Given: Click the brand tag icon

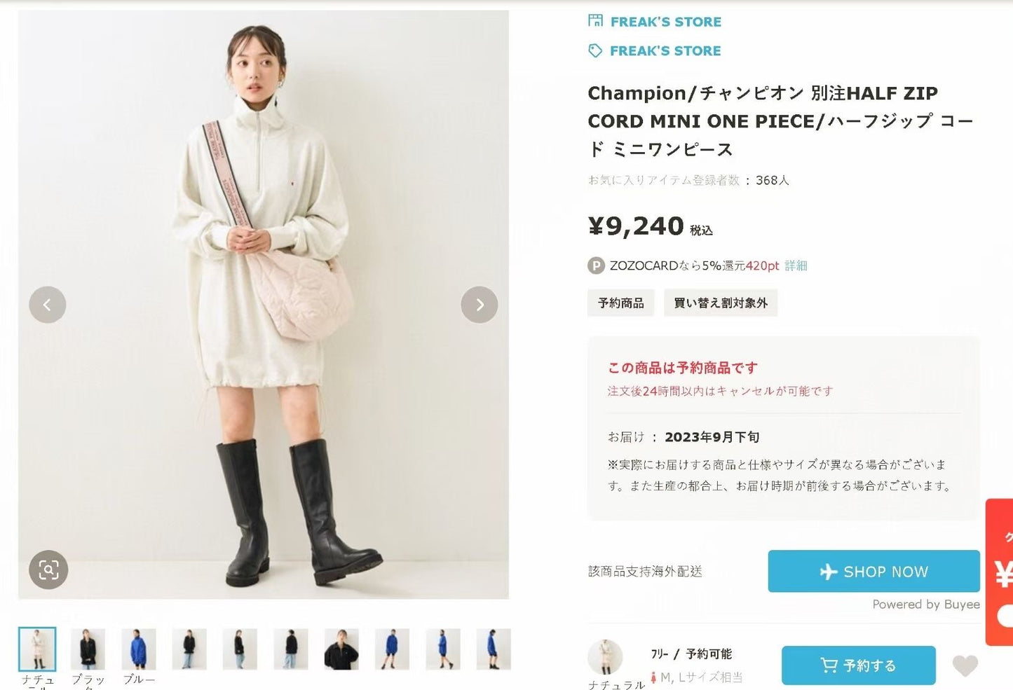Looking at the screenshot, I should 595,50.
